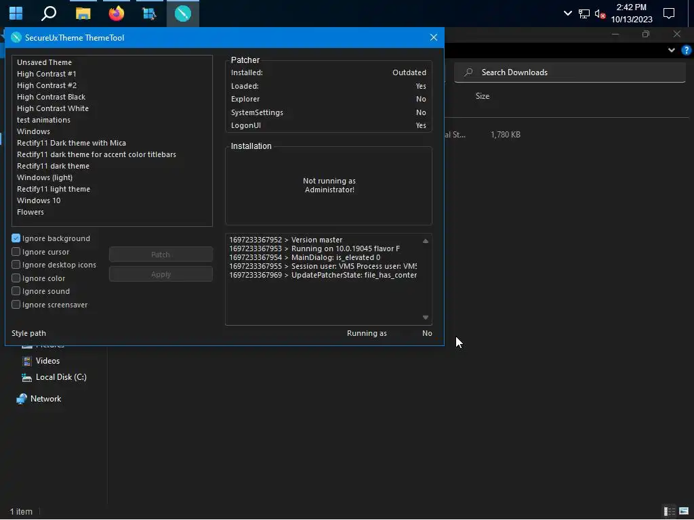The height and width of the screenshot is (520, 694).
Task: Select Rectify11 Dark theme with Mica
Action: point(71,143)
